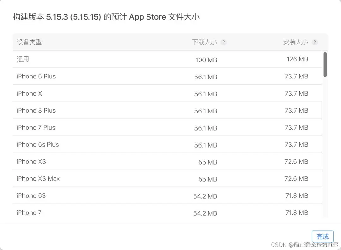Screen dimensions: 341x250
Task: Select the iPhone 7 Plus row label
Action: point(36,127)
